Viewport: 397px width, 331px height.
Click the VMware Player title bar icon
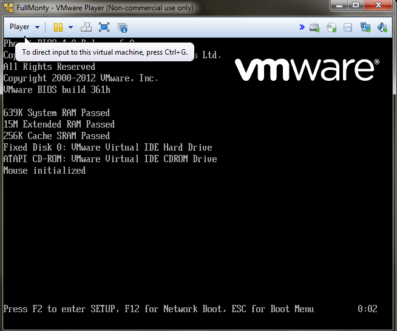(x=8, y=8)
